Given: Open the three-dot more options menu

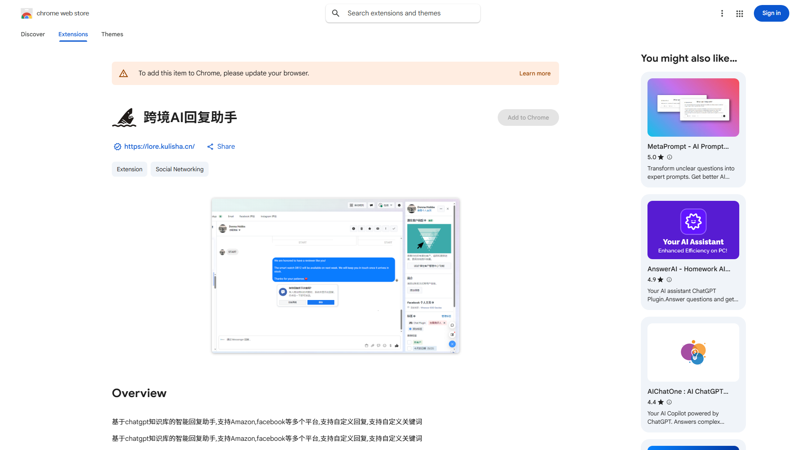Looking at the screenshot, I should tap(722, 13).
